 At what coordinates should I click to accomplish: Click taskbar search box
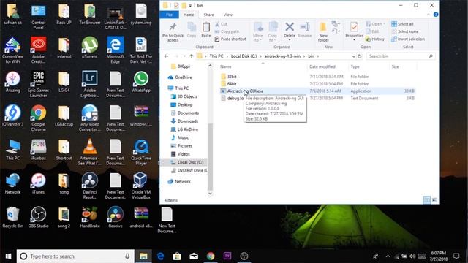coord(75,256)
